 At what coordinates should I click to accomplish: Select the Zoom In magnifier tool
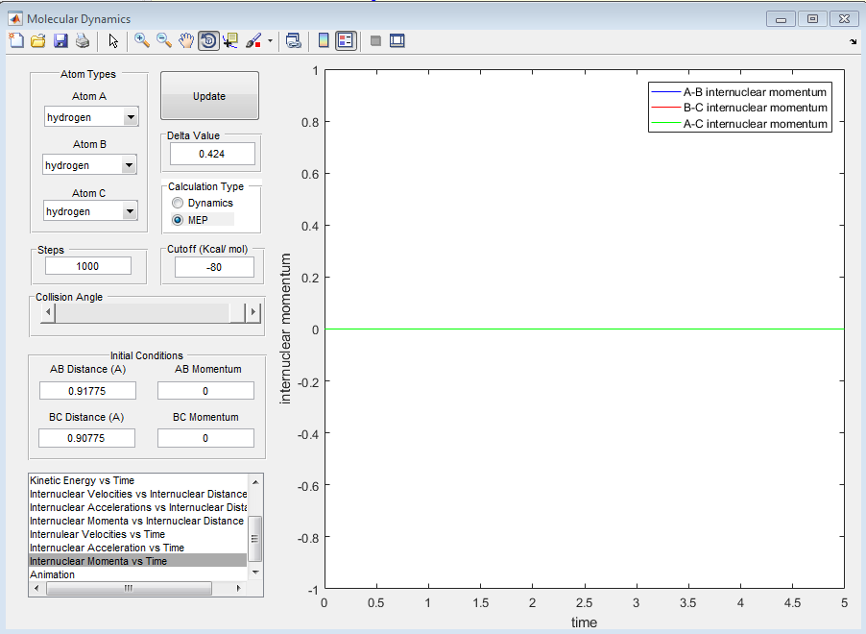click(142, 40)
